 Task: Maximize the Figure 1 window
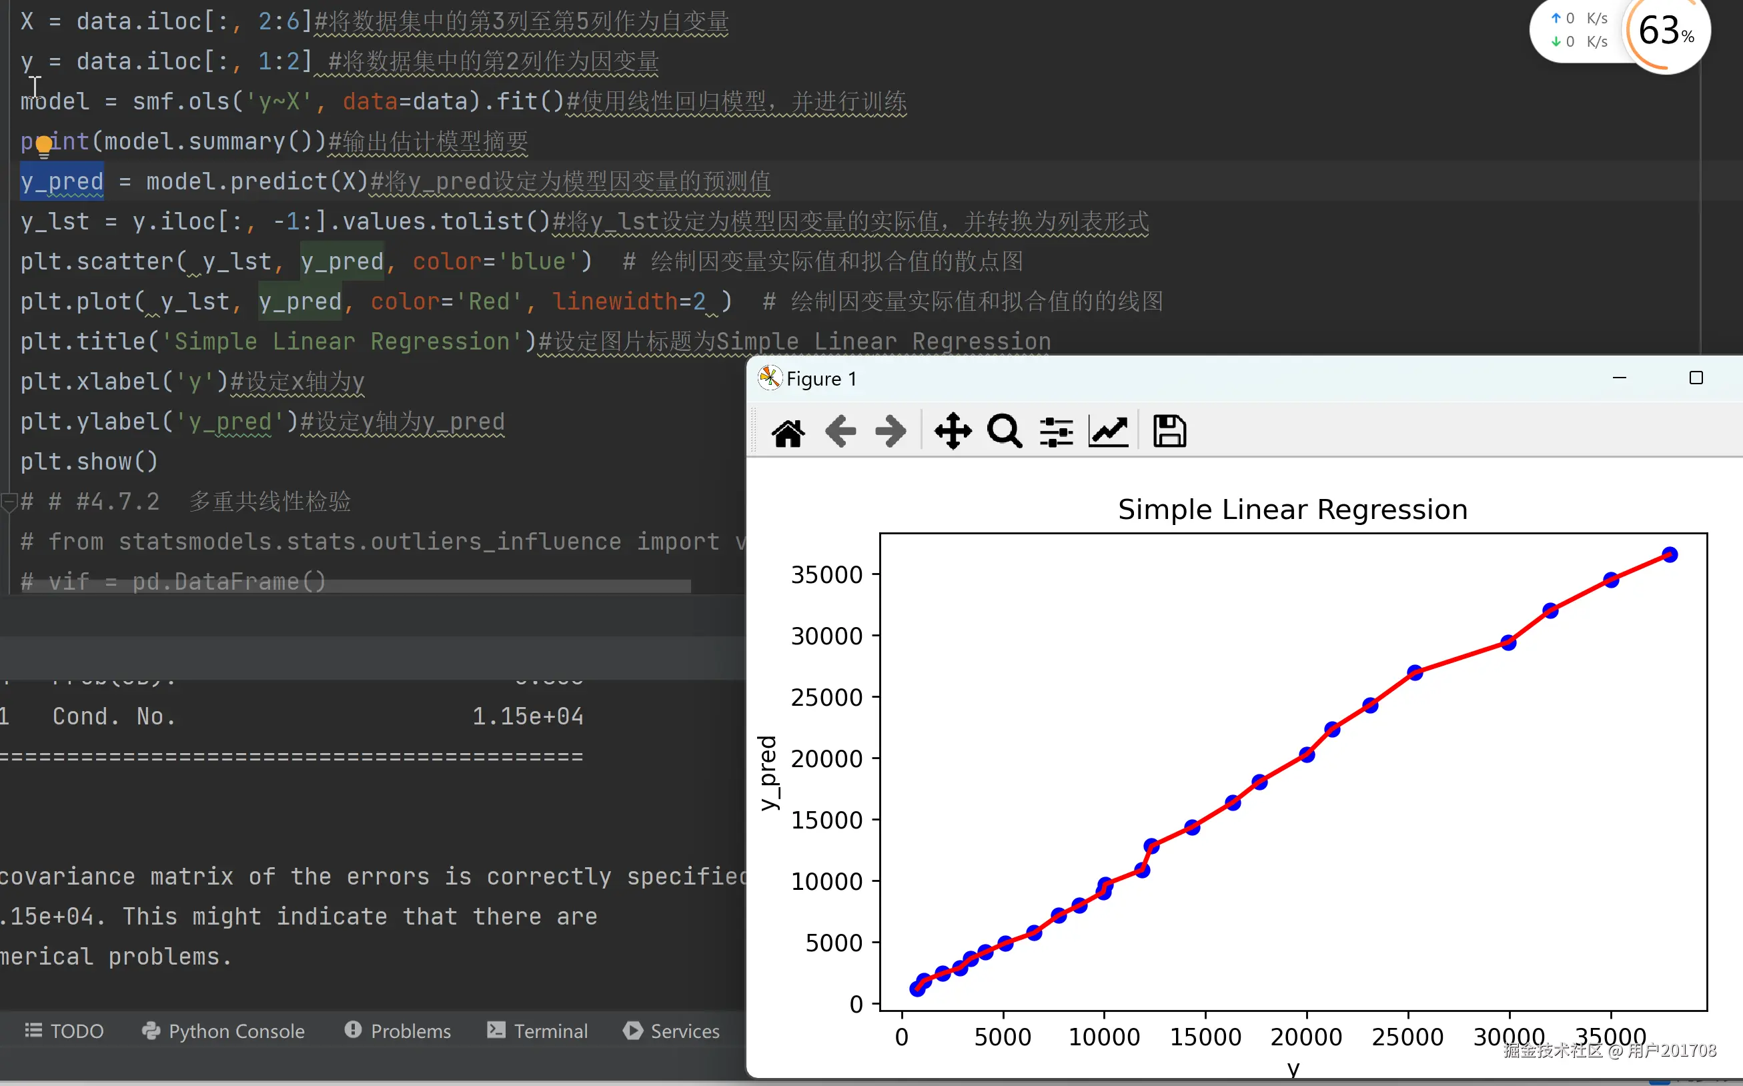click(x=1696, y=378)
